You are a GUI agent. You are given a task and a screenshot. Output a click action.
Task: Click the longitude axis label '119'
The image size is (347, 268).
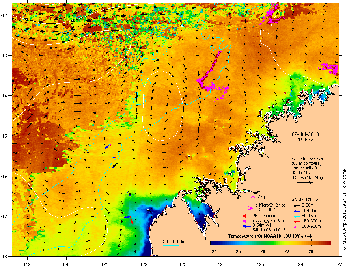click(x=27, y=264)
